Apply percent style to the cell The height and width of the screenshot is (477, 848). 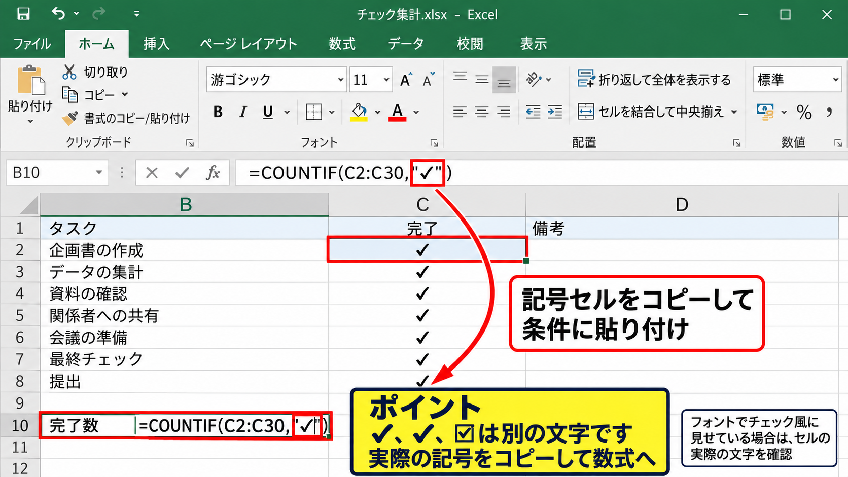(x=804, y=112)
